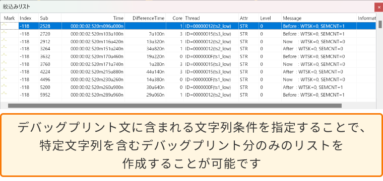Image resolution: width=383 pixels, height=181 pixels.
Task: Click the DifferenceTime value 30u640n
Action: click(155, 87)
